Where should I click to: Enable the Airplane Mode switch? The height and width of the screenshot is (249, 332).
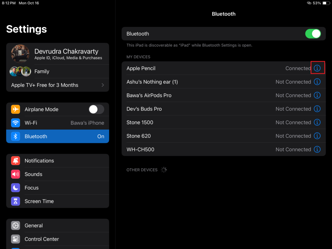(96, 109)
